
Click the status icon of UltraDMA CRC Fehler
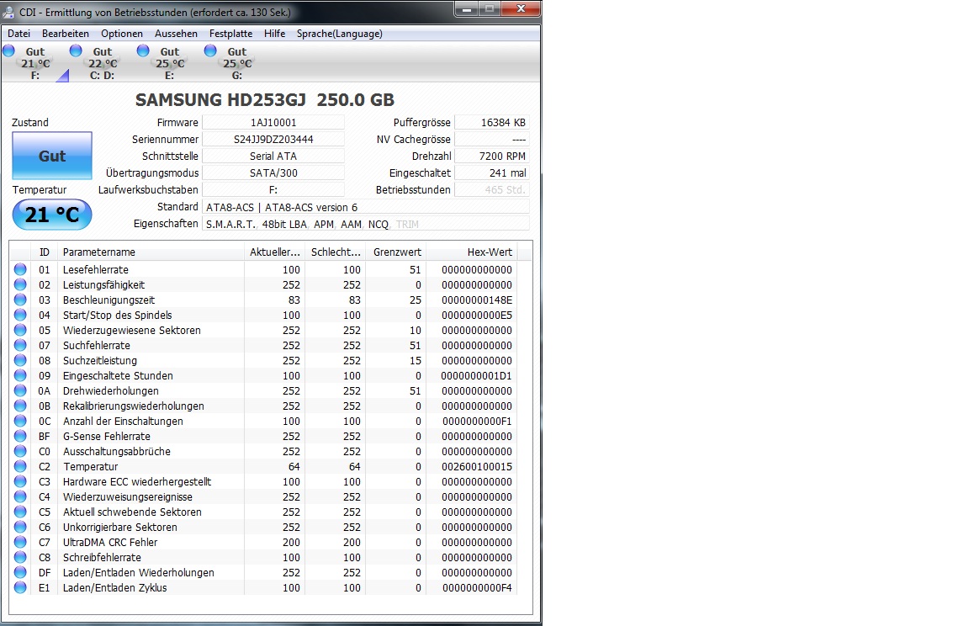20,542
